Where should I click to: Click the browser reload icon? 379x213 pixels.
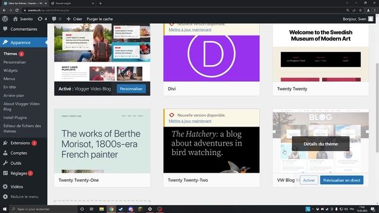[17, 11]
